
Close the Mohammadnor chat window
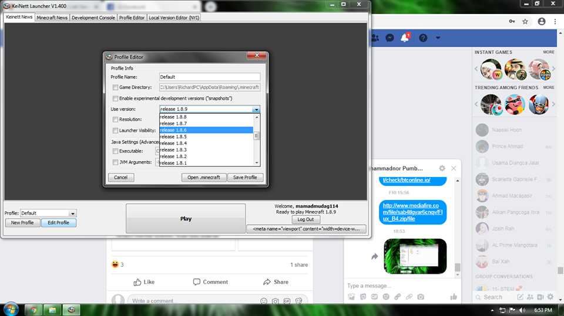coord(454,168)
